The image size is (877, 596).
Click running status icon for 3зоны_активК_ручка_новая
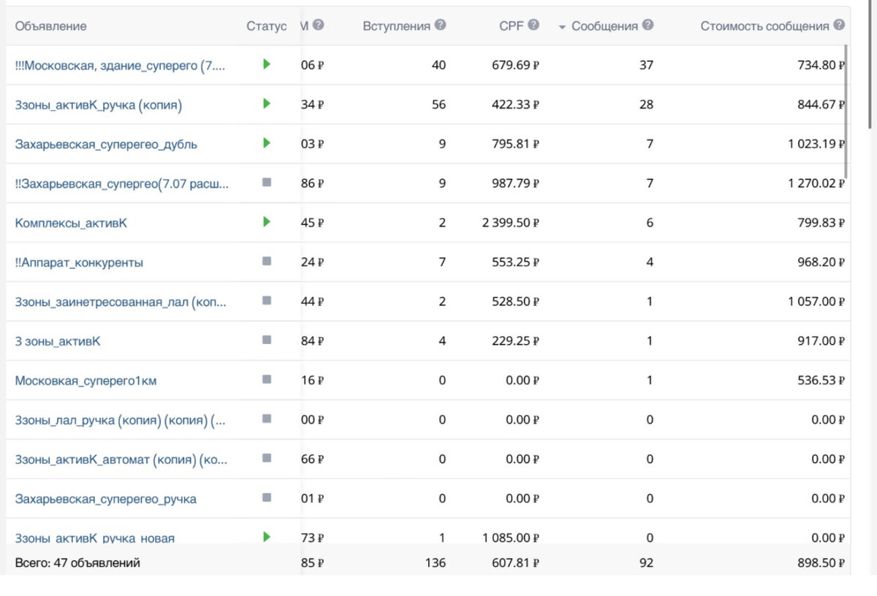coord(267,537)
